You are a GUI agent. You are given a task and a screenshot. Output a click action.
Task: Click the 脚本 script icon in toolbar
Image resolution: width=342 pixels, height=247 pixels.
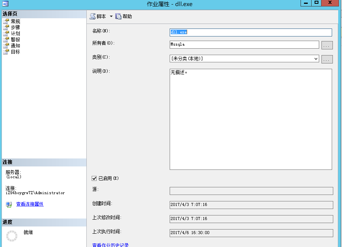coord(93,16)
